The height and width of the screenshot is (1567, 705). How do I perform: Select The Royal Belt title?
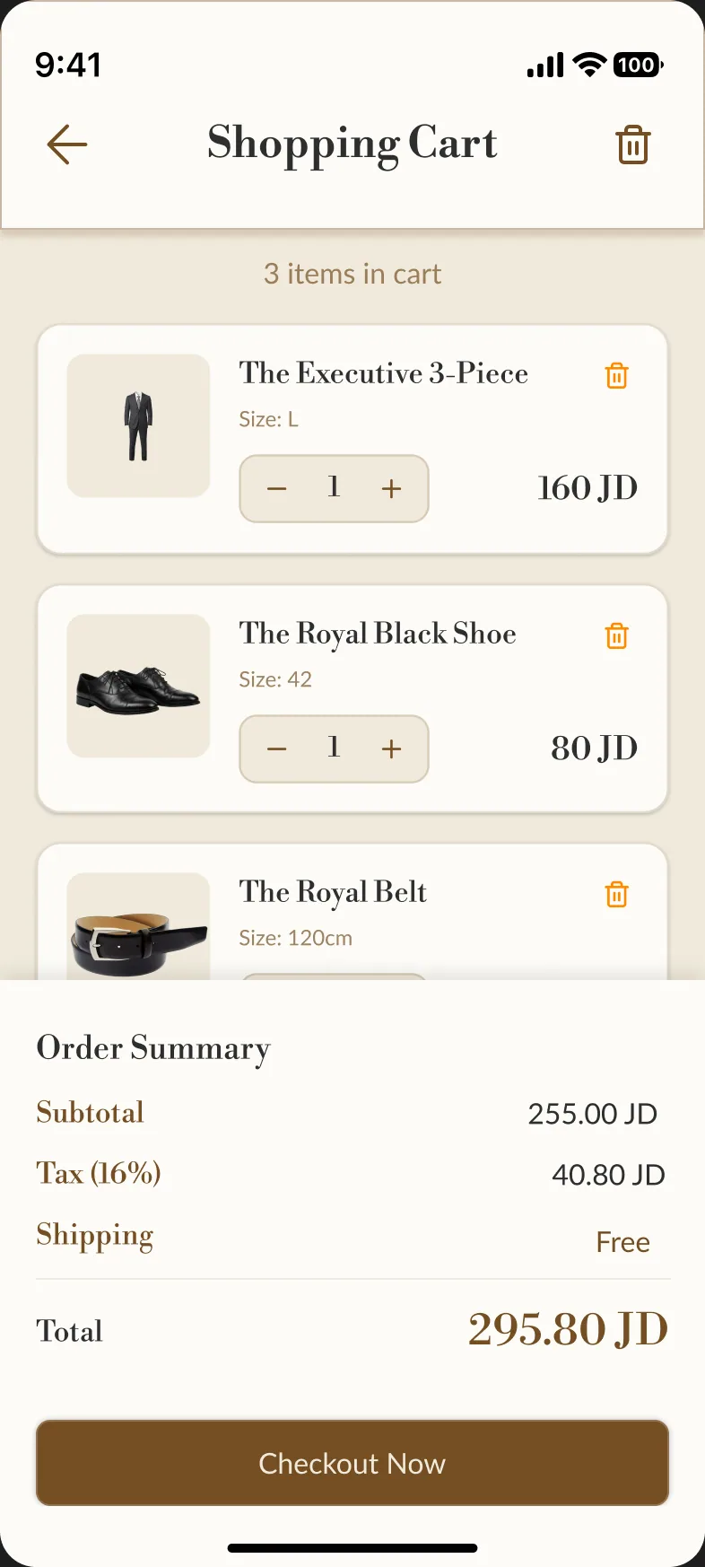333,892
